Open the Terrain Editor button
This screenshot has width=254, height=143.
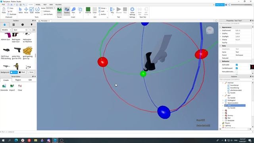point(60,10)
